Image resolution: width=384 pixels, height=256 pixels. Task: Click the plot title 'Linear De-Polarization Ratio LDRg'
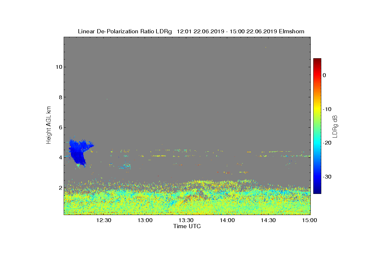pyautogui.click(x=125, y=31)
